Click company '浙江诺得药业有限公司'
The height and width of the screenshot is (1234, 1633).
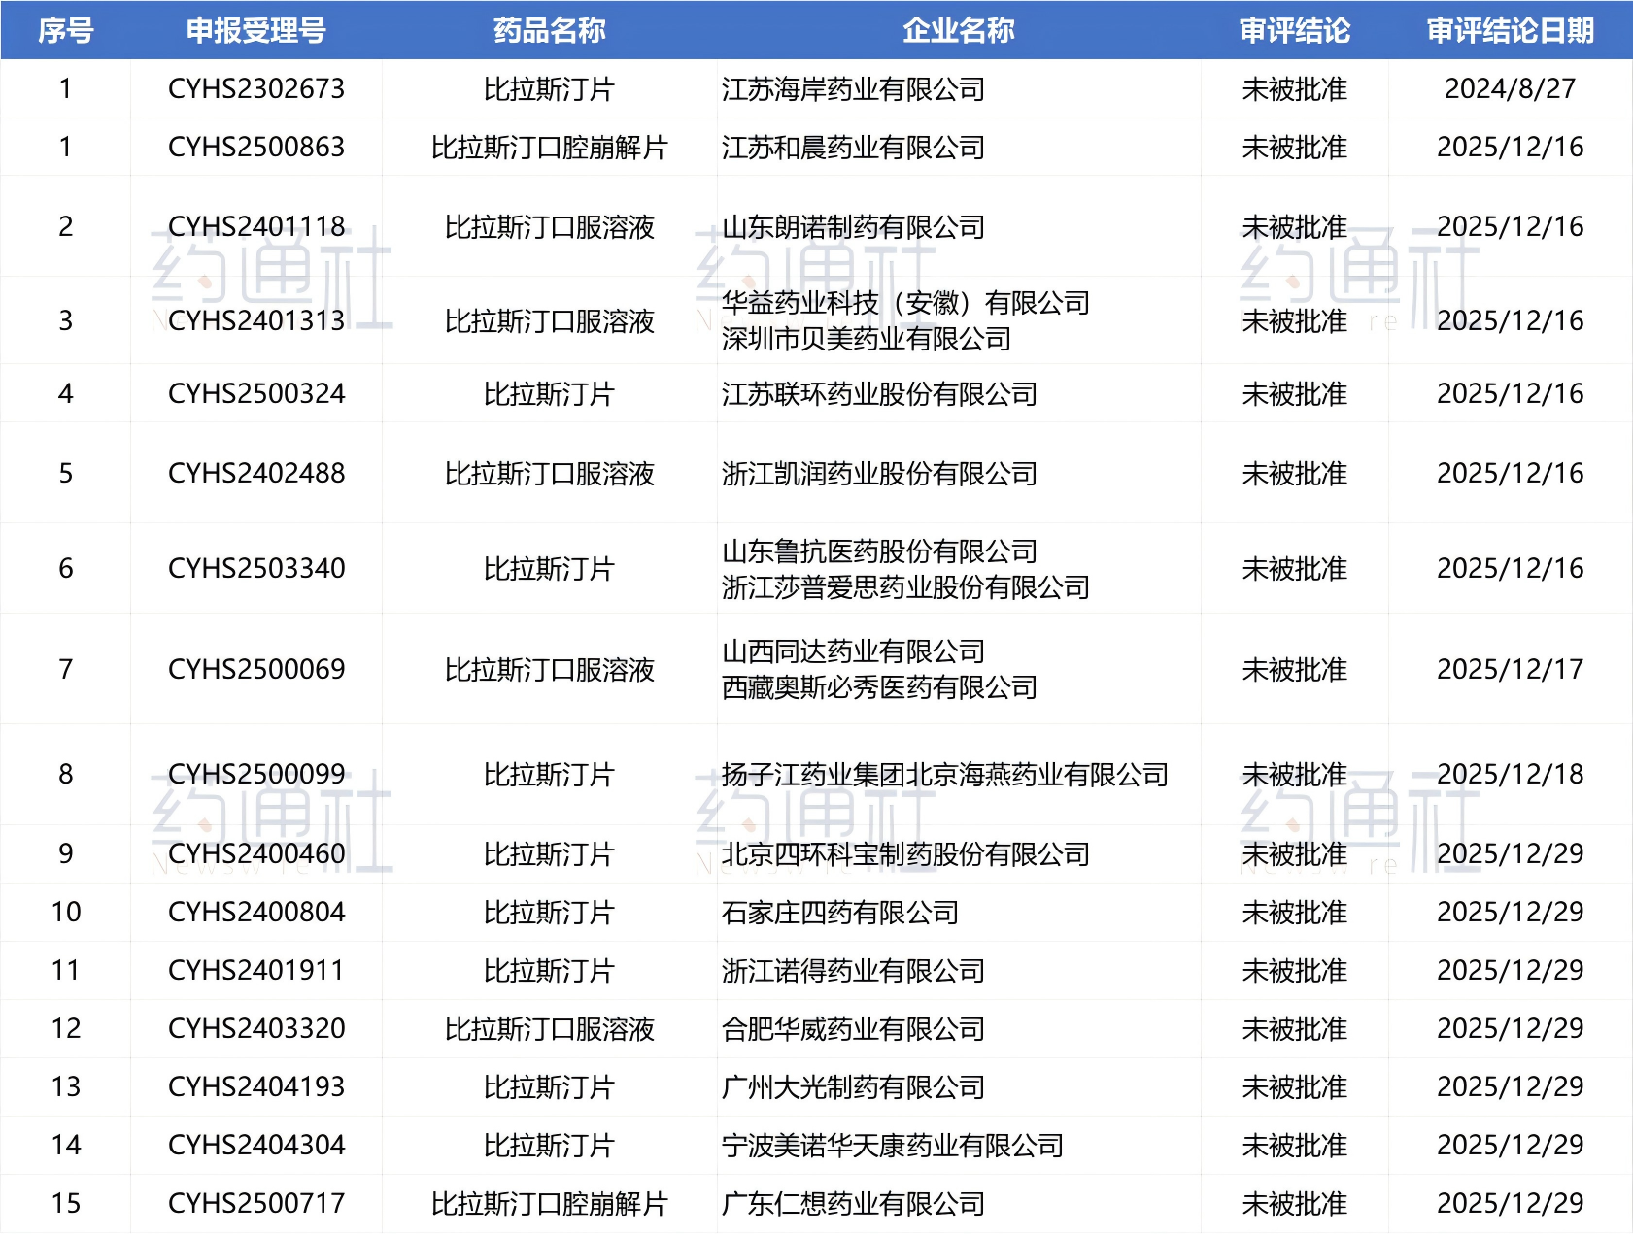(x=853, y=971)
